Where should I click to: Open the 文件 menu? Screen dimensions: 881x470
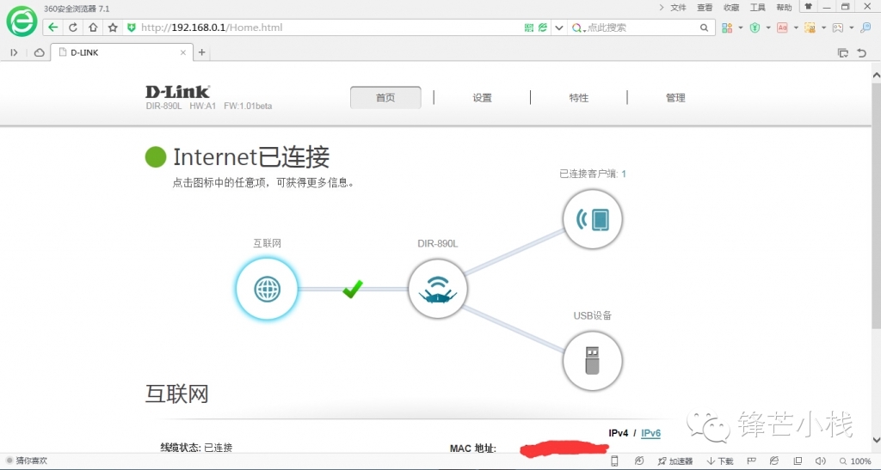[679, 7]
